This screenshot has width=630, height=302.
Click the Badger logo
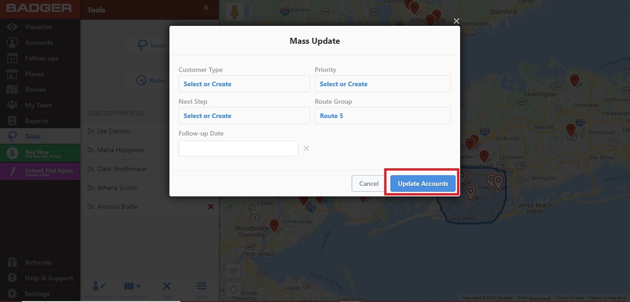click(39, 8)
